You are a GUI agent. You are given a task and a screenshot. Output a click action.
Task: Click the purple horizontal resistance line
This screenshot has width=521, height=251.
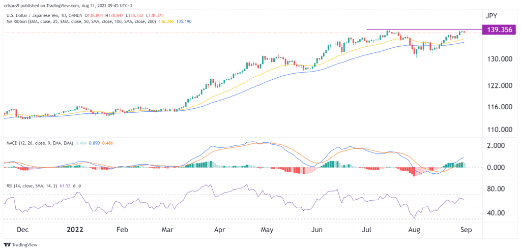[424, 29]
